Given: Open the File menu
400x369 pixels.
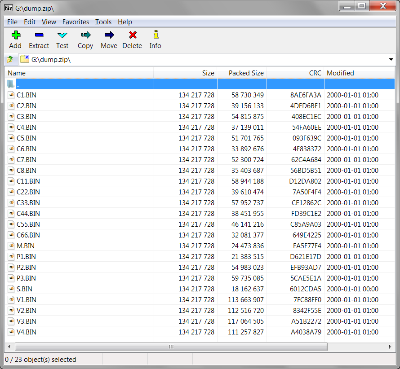Looking at the screenshot, I should pos(12,22).
